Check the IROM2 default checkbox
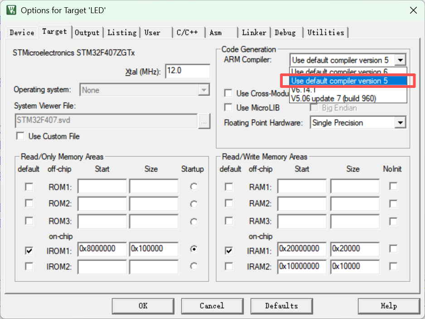This screenshot has width=425, height=319. click(x=29, y=266)
